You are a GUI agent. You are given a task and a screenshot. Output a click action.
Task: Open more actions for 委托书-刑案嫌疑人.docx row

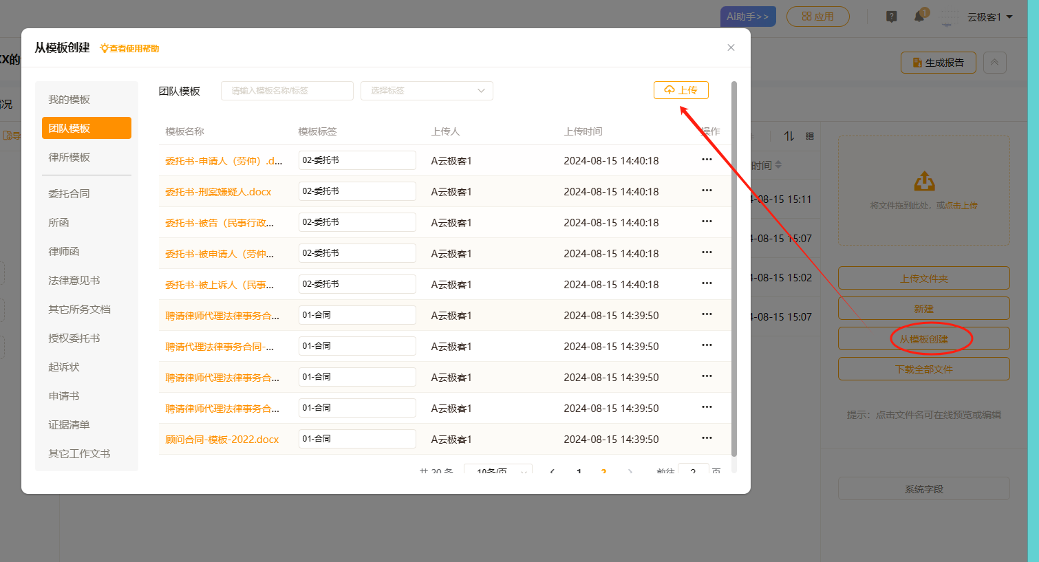coord(707,191)
